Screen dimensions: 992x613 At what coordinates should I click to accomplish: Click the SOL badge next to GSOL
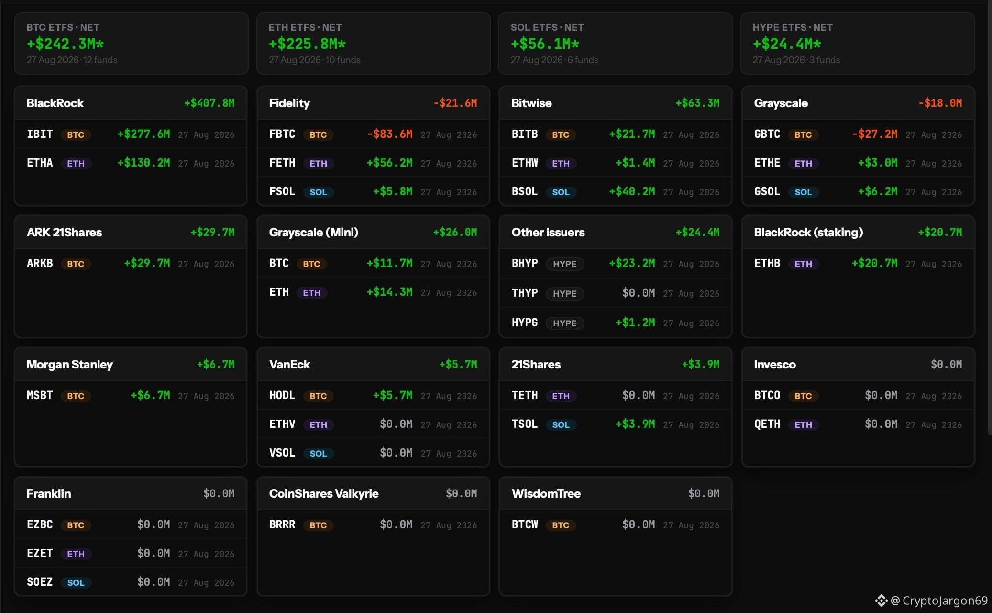pyautogui.click(x=803, y=192)
